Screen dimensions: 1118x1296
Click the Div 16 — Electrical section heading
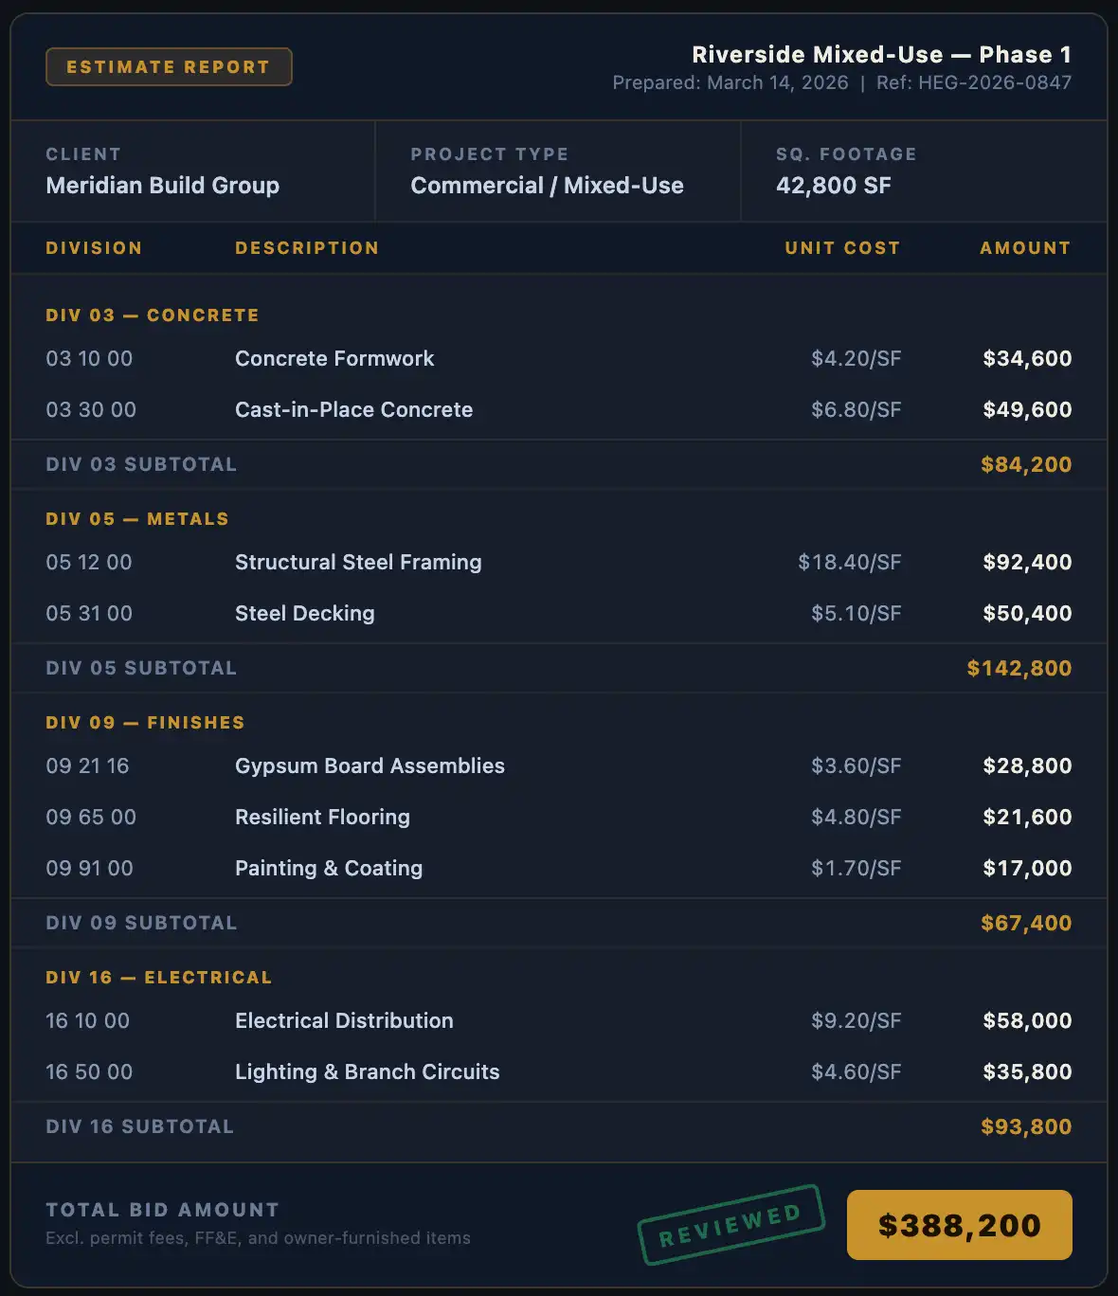click(159, 978)
